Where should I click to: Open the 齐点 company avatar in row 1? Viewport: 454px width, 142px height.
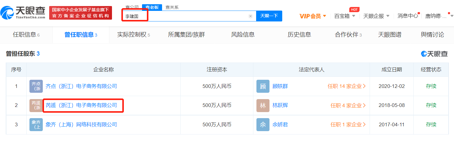[36, 86]
